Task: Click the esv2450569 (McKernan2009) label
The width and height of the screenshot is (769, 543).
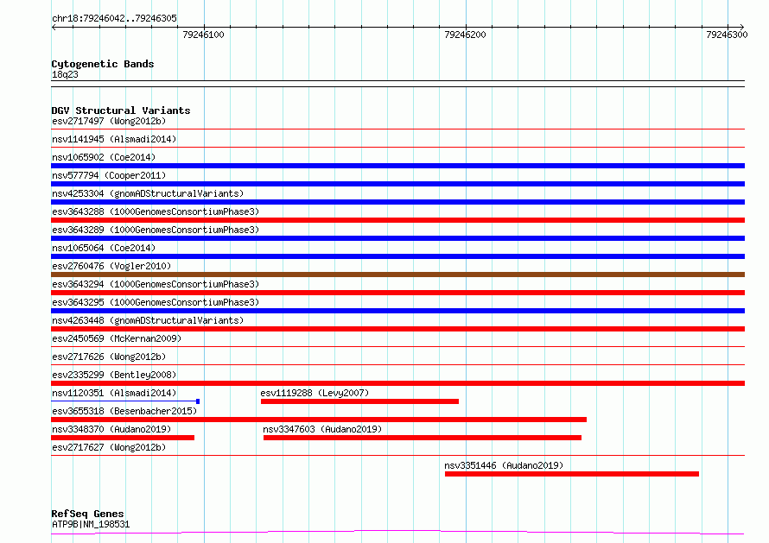Action: tap(117, 338)
